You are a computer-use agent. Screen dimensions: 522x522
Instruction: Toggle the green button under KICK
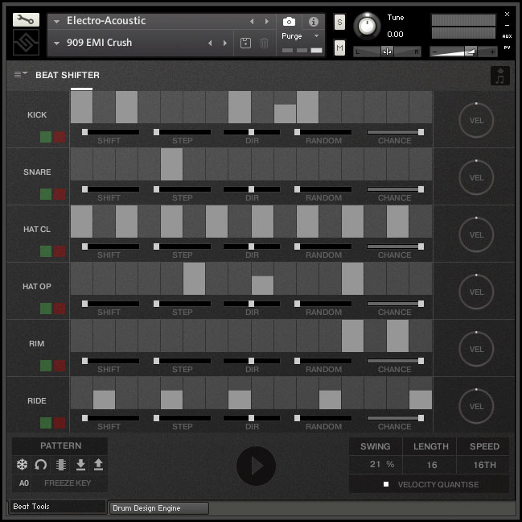click(46, 137)
